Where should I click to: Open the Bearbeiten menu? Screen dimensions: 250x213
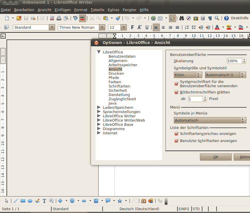[24, 10]
